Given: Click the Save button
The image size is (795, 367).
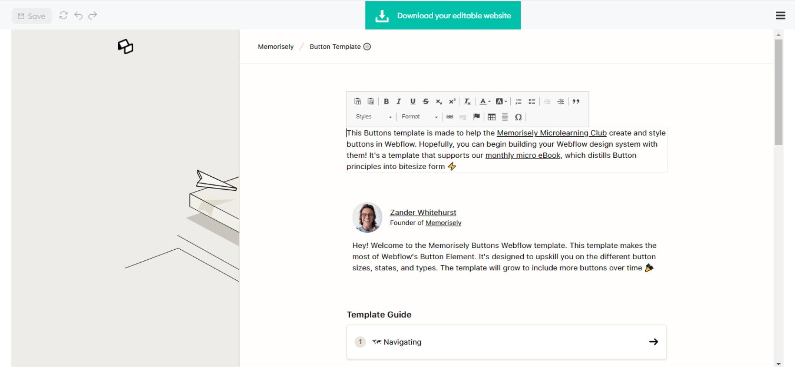Looking at the screenshot, I should 32,16.
